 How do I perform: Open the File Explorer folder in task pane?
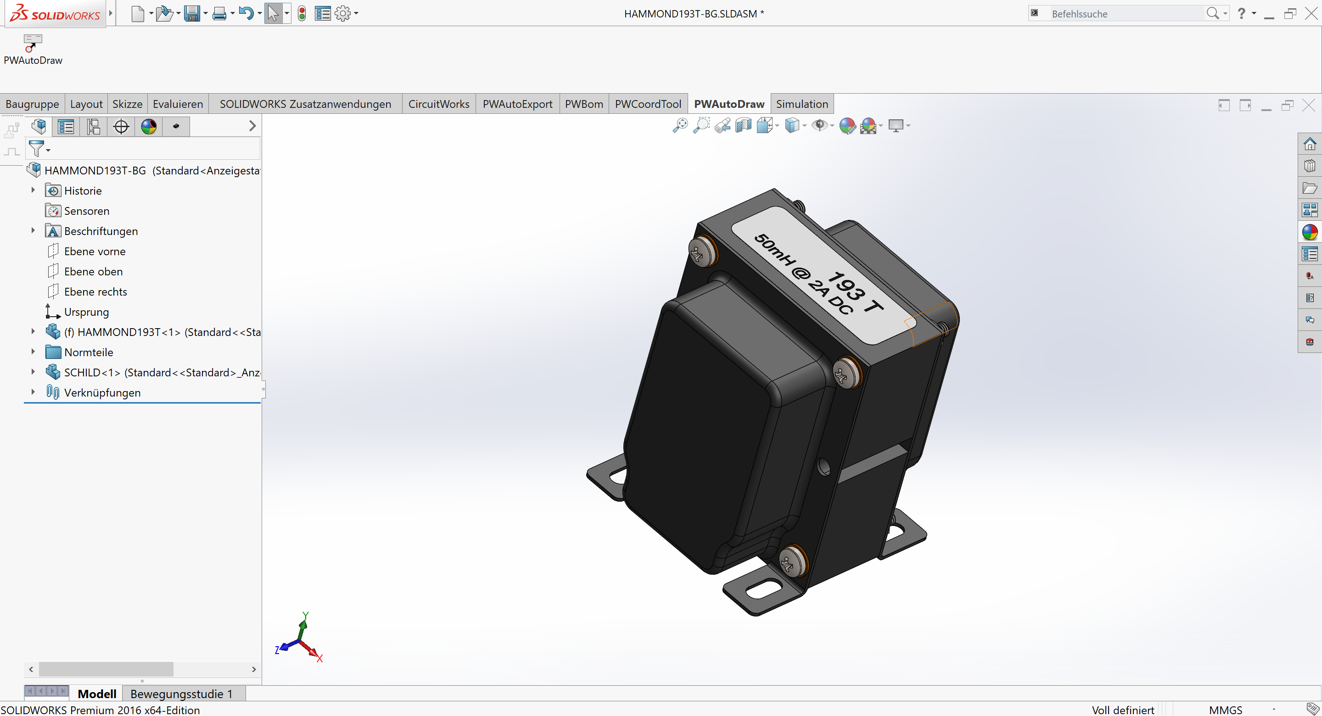[x=1310, y=188]
